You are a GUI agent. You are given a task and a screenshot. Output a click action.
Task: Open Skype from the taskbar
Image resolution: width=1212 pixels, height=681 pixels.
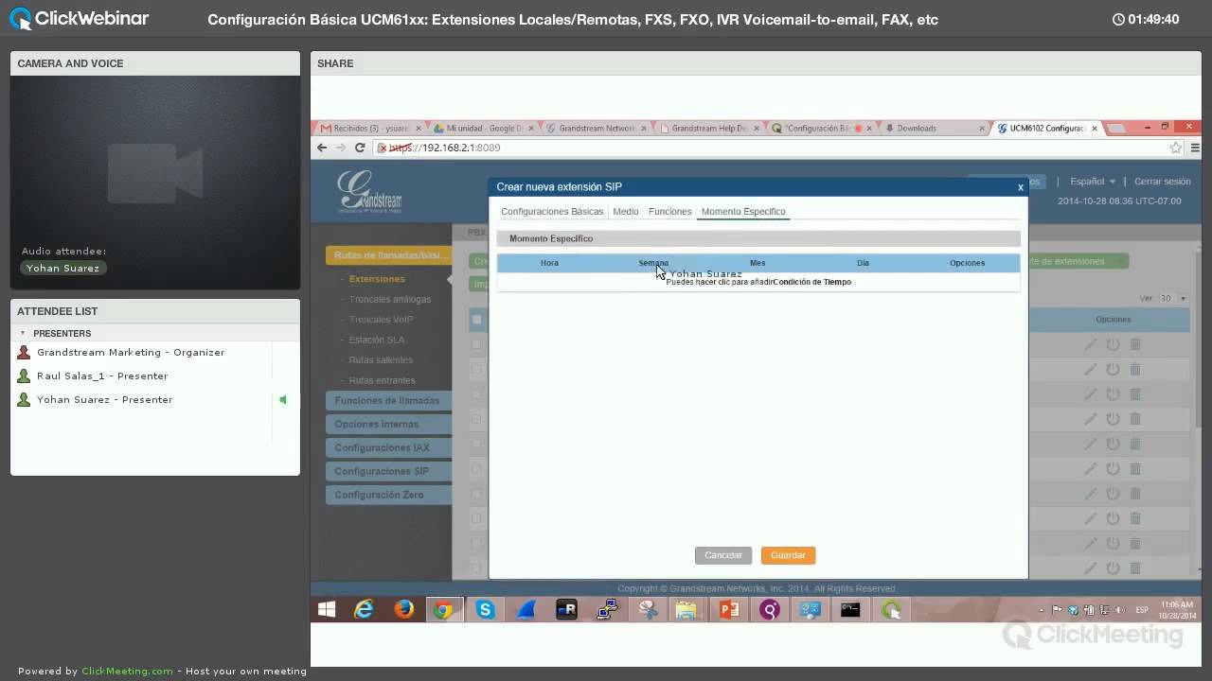486,610
